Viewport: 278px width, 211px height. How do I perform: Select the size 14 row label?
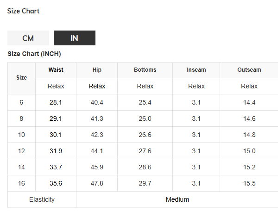pyautogui.click(x=21, y=167)
